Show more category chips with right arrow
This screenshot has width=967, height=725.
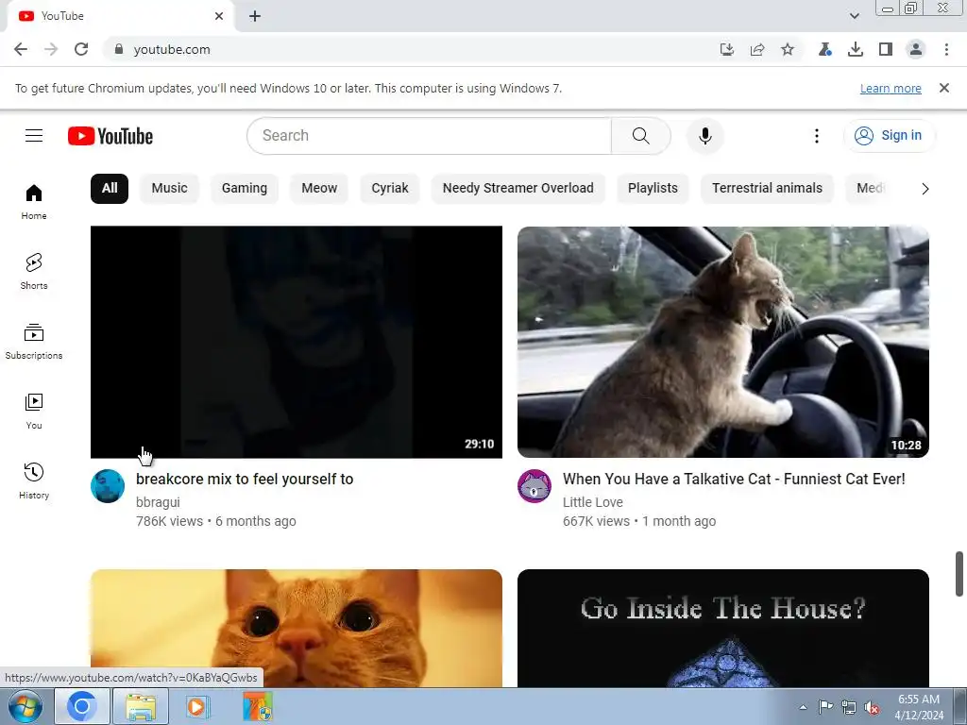[x=925, y=189]
